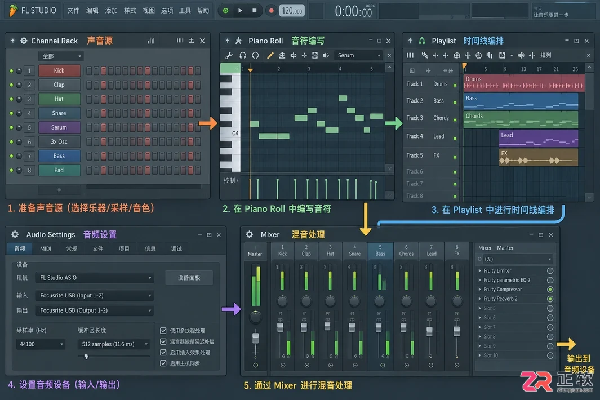Viewport: 600px width, 400px height.
Task: Toggle 使用多线程处理 checkbox
Action: point(163,330)
